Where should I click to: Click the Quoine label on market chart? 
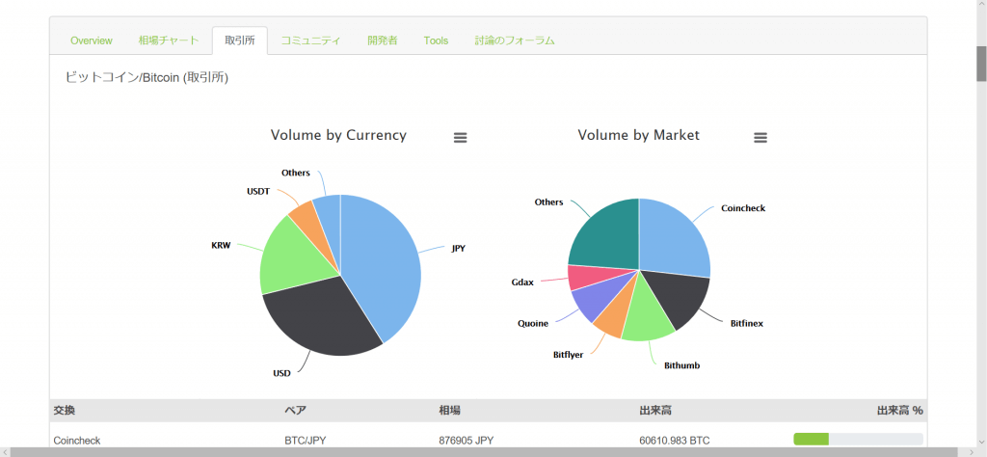pyautogui.click(x=533, y=324)
